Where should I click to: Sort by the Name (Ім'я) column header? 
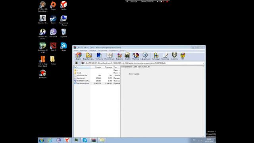(x=82, y=67)
